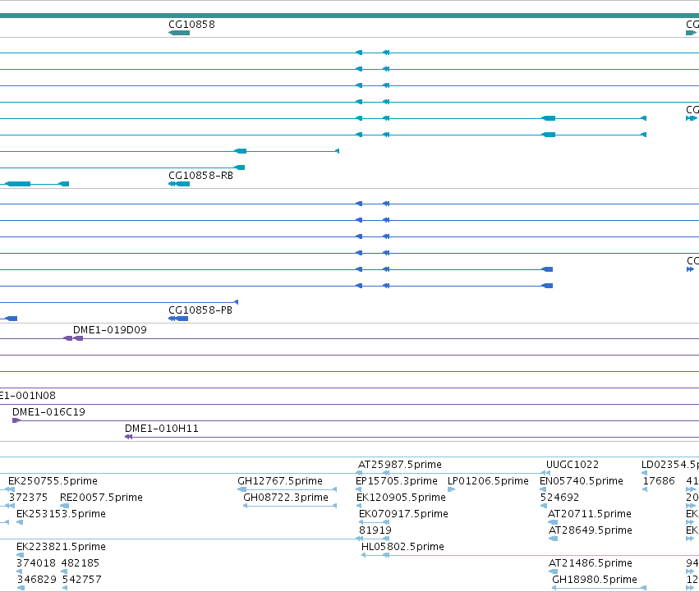The height and width of the screenshot is (592, 699).
Task: Select the UUGC1022 label
Action: point(573,465)
